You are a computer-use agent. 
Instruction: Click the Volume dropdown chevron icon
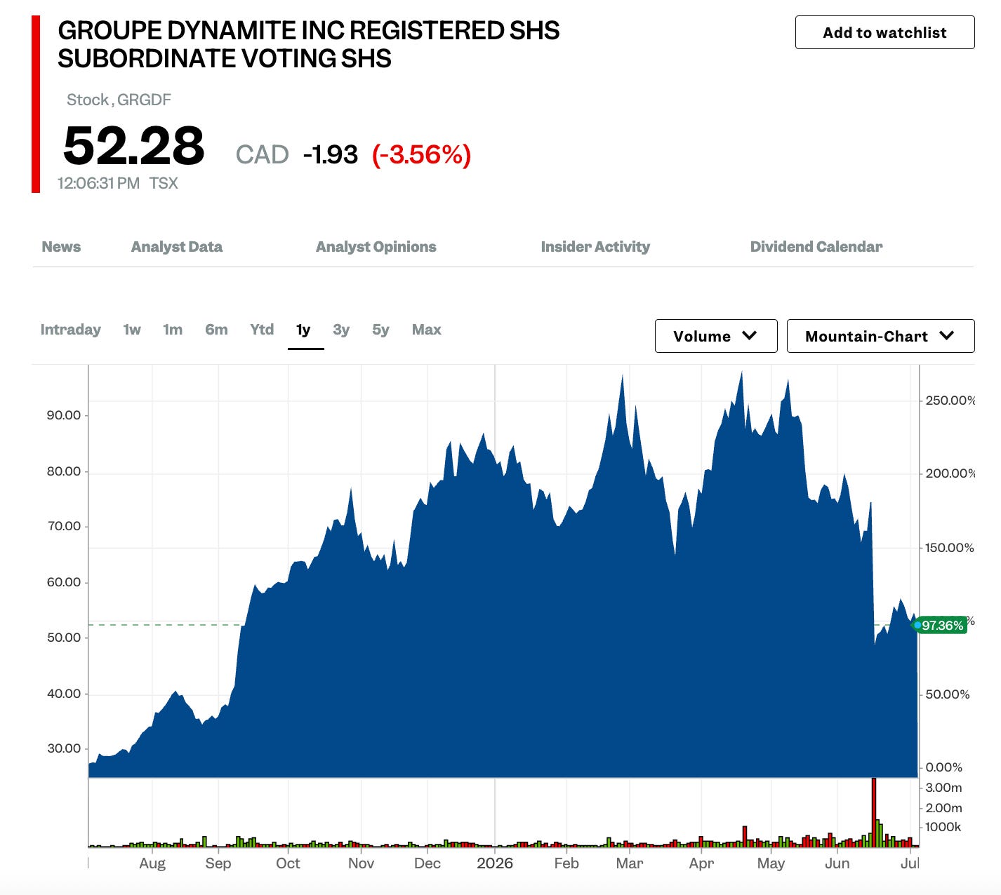[749, 336]
